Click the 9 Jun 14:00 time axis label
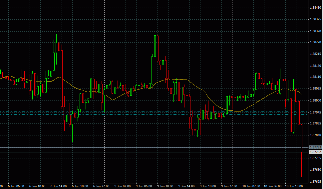Viewport: 323px width, 189px height. click(x=186, y=186)
